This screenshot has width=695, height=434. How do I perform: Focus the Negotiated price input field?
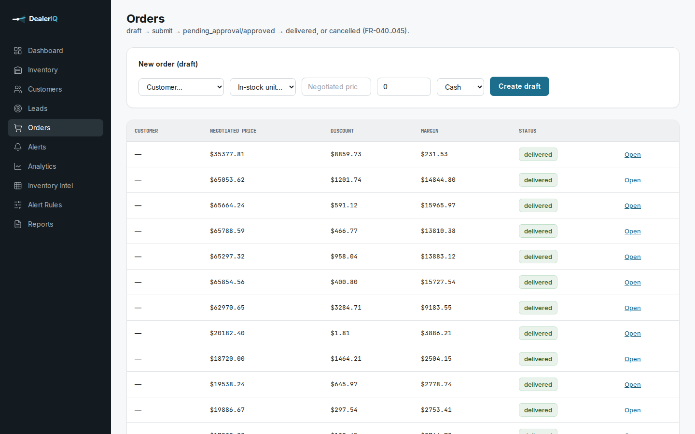pos(336,87)
